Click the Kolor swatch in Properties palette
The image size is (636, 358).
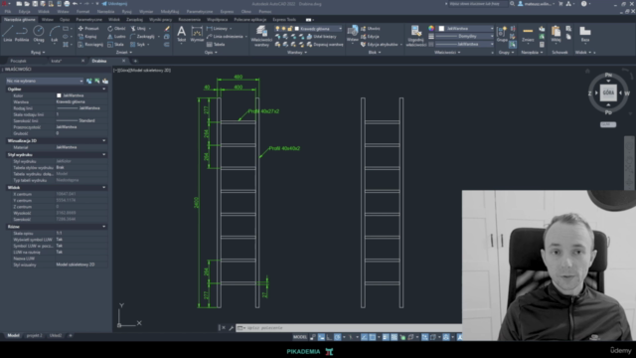coord(59,95)
